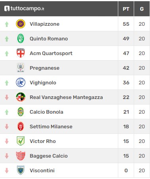Click Real Vanzaghese Mantegazza crest
This screenshot has width=150, height=179.
click(x=21, y=97)
